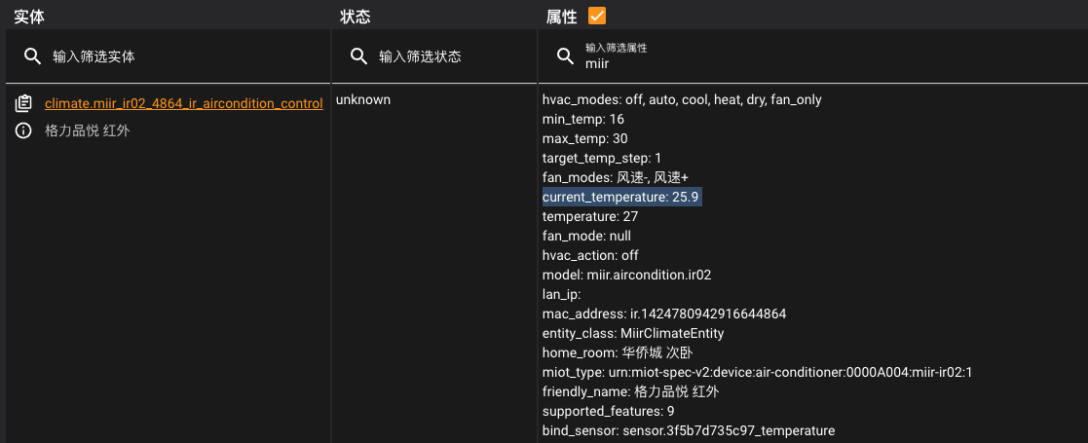Uncheck the 属性 attributes checkbox

597,16
